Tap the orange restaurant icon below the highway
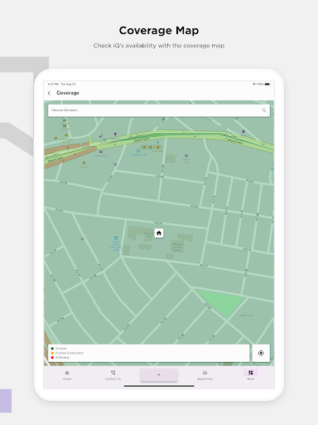Viewport: 318px width, 425px height. [x=84, y=164]
